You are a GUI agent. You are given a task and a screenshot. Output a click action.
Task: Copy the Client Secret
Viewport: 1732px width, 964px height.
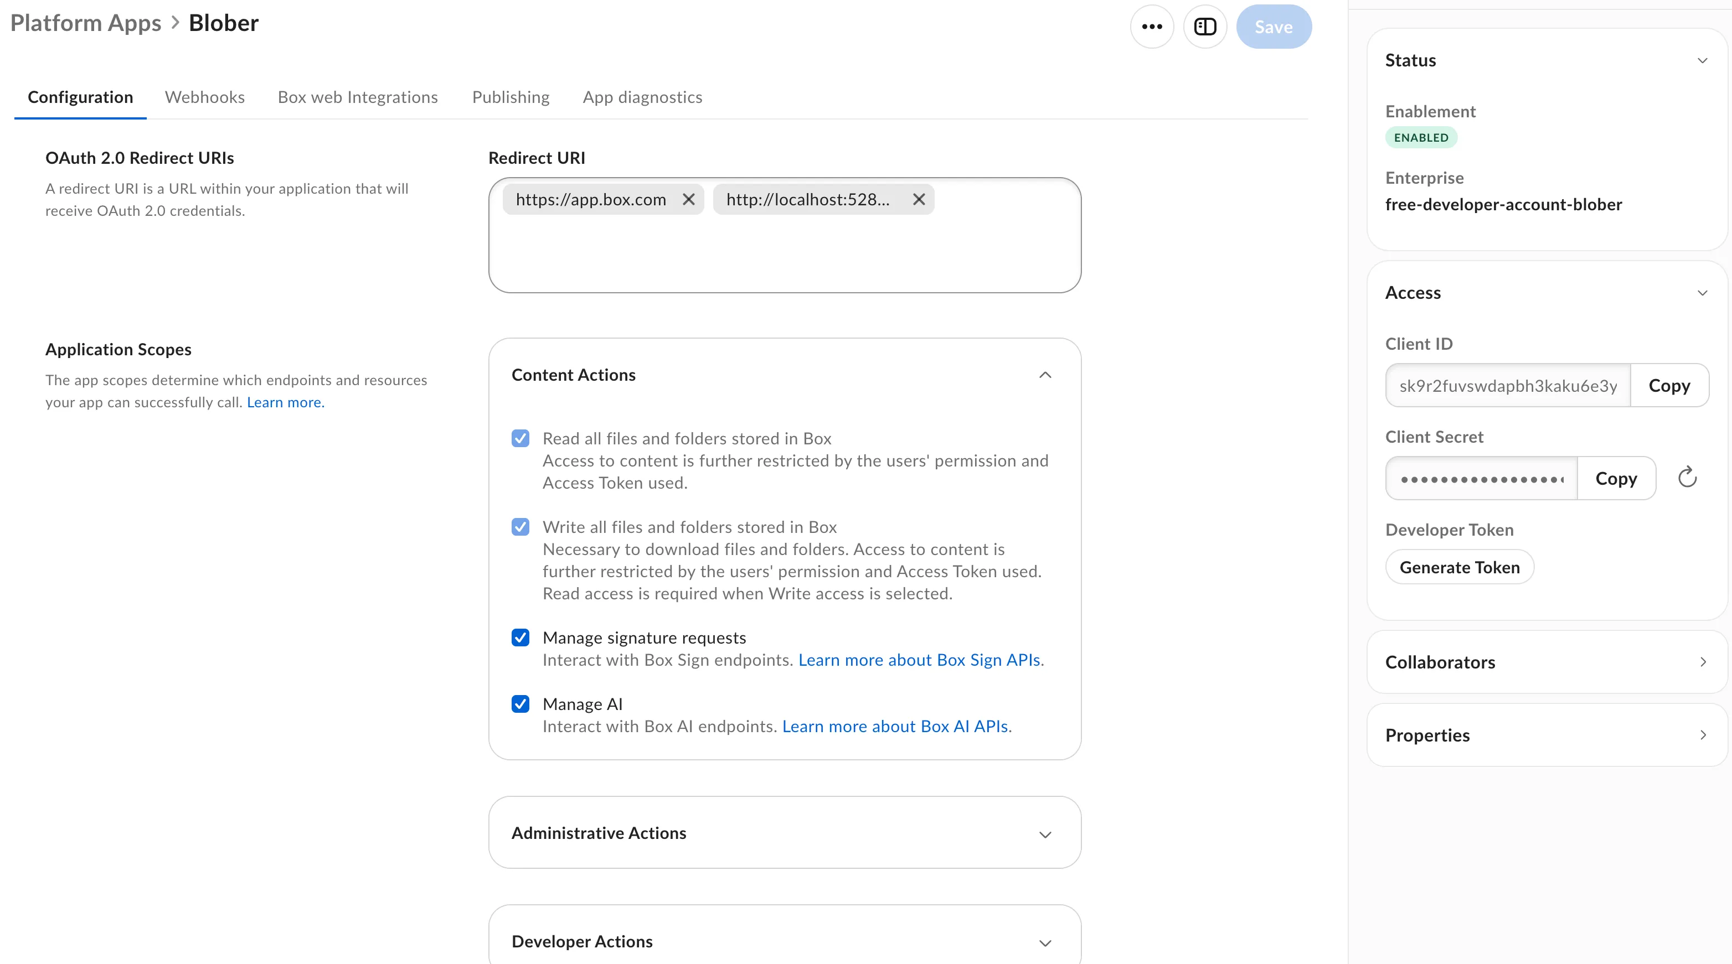click(x=1616, y=478)
